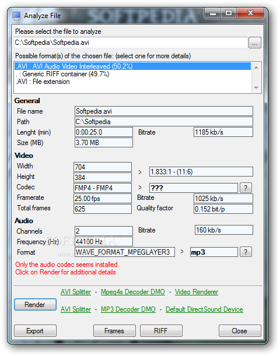
Task: Click the video Bitrate field 1025 kb/s
Action: pos(223,199)
